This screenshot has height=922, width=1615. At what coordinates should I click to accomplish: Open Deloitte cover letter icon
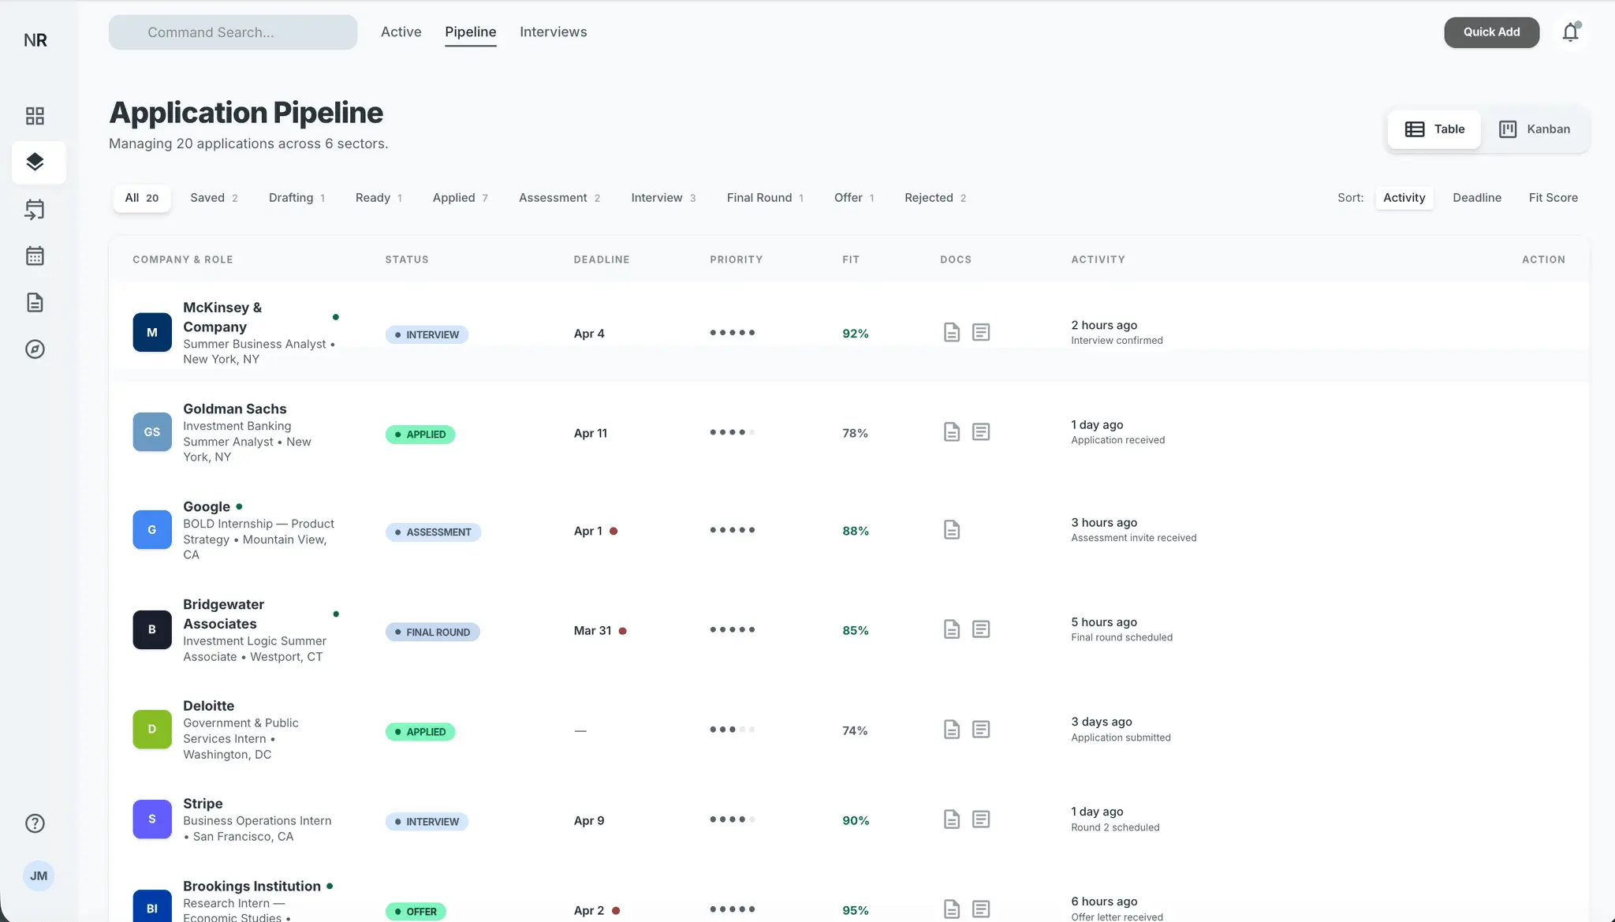coord(981,730)
